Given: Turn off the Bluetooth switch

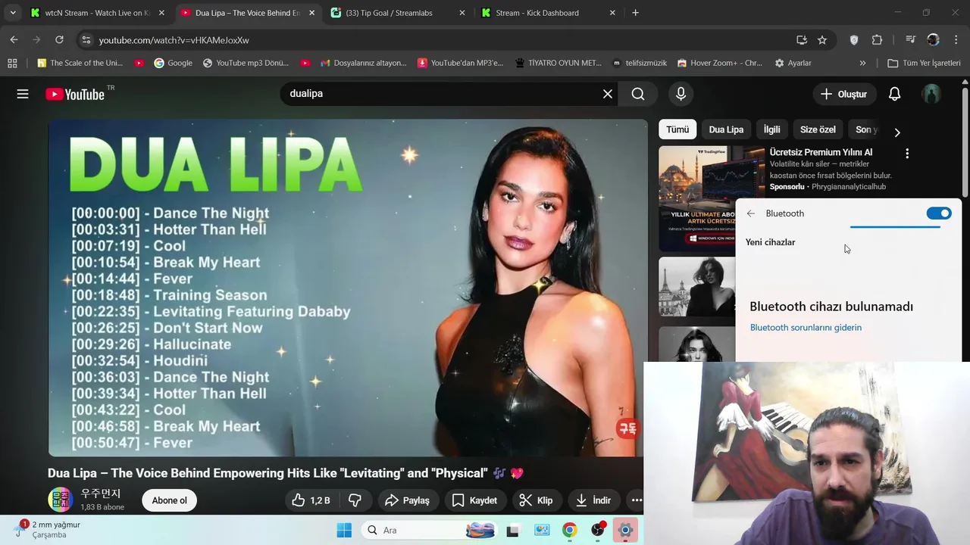Looking at the screenshot, I should pos(938,213).
